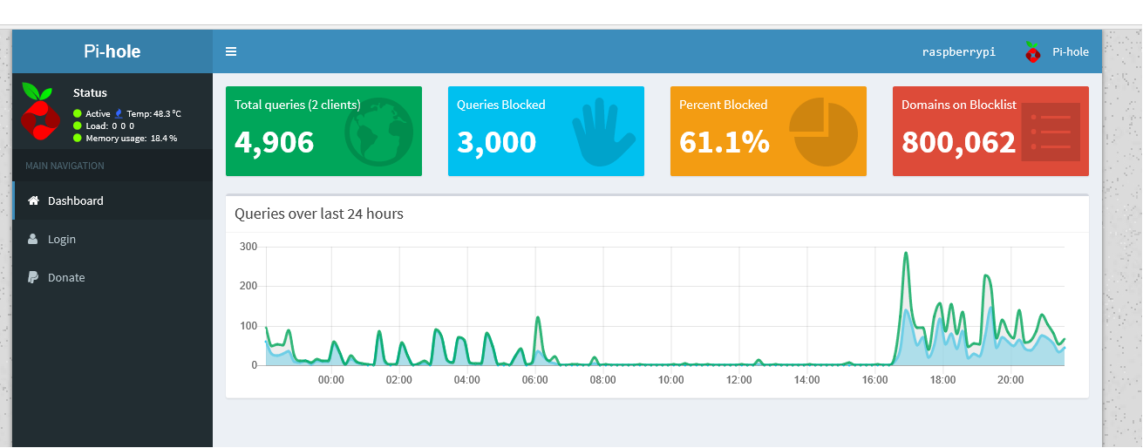1143x448 pixels.
Task: Open the Total queries green card
Action: [323, 131]
